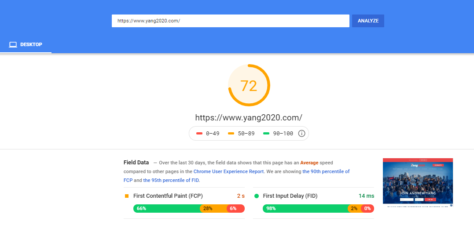Click the green FID circle indicator
The image size is (474, 225).
(x=257, y=196)
